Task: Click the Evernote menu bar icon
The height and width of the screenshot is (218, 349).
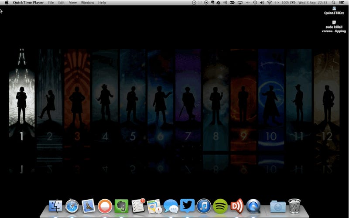Action: coord(212,3)
